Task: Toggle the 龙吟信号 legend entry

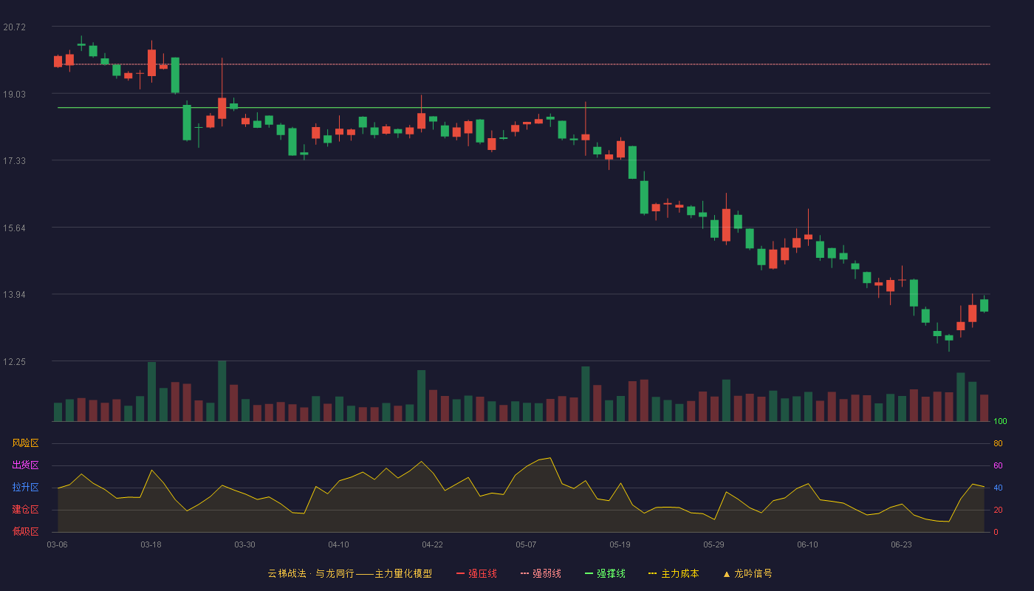Action: (747, 573)
